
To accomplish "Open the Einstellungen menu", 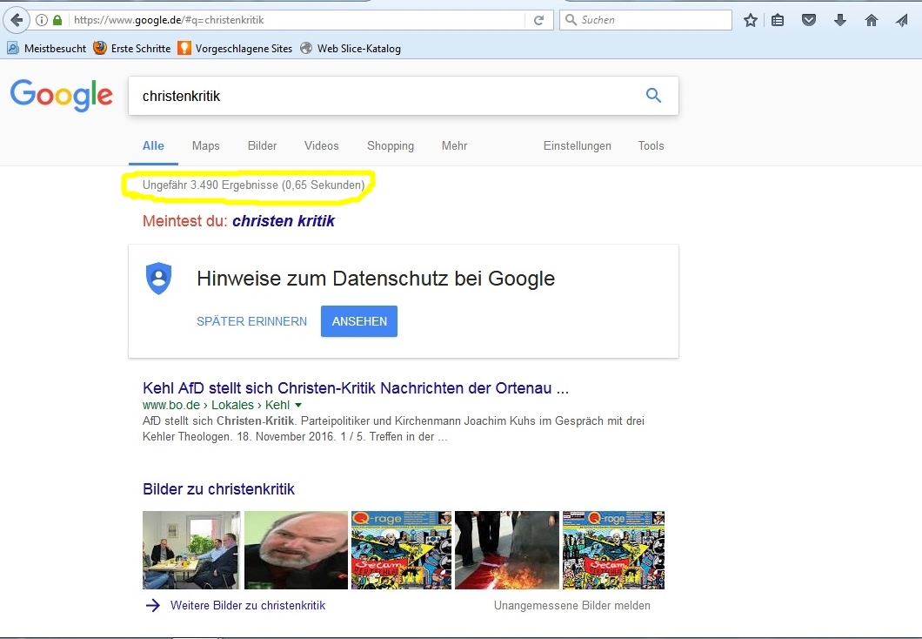I will pos(577,146).
